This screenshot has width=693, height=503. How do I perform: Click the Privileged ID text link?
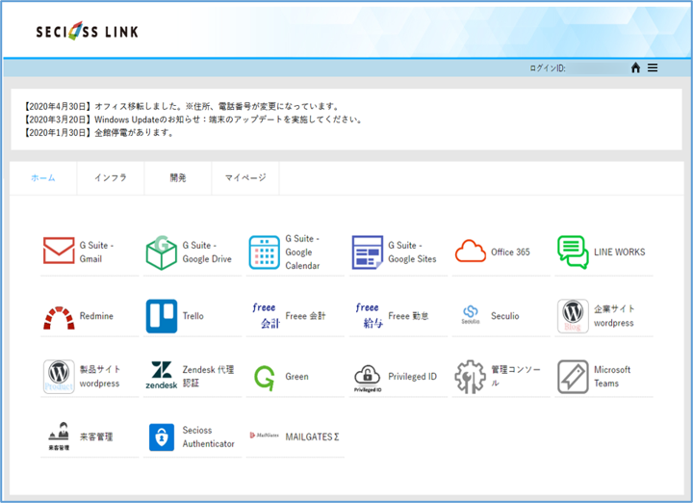(412, 377)
